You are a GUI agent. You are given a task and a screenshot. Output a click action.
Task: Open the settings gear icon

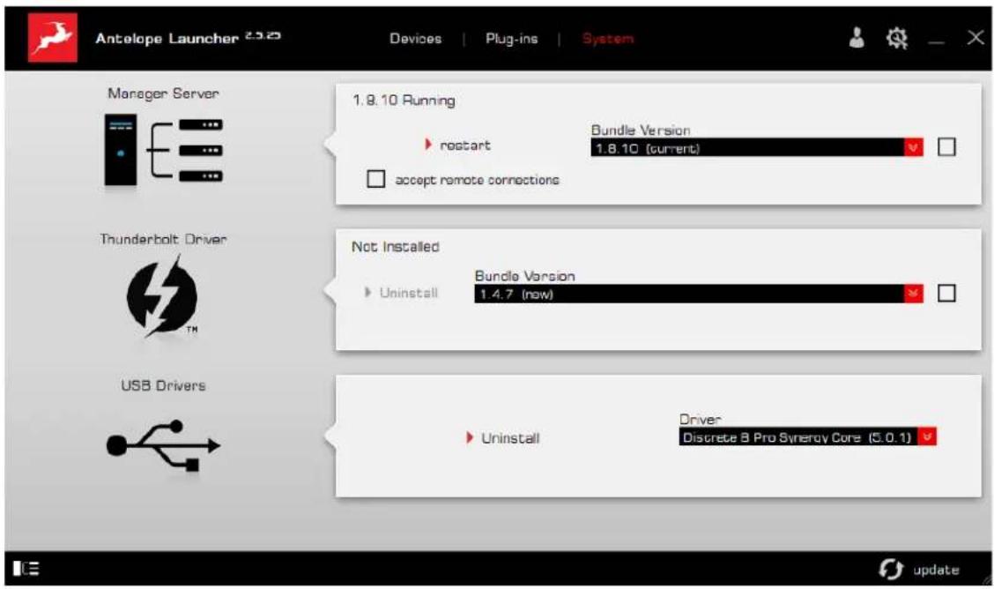click(896, 39)
